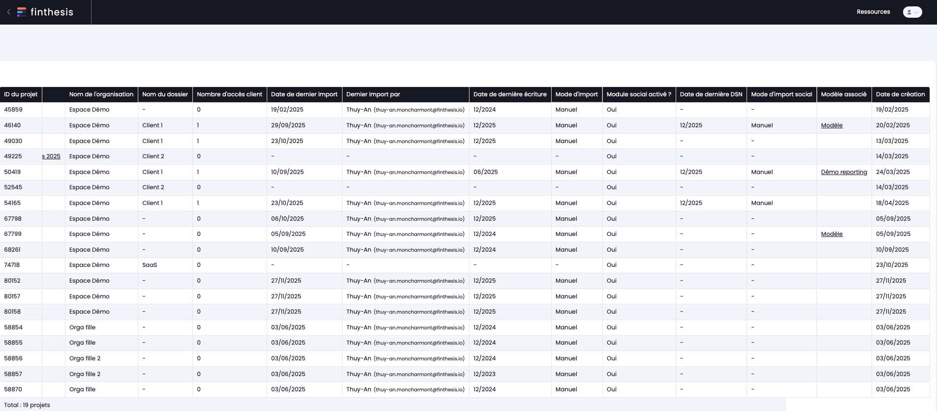The width and height of the screenshot is (937, 411).
Task: Click the Nombre d'accès client header
Action: point(229,94)
